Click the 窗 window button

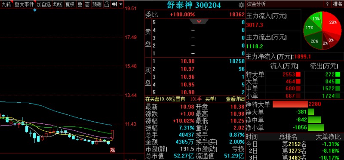click(x=87, y=4)
